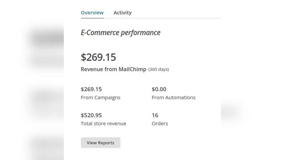Click the (360 days) period text
The width and height of the screenshot is (285, 160).
(x=158, y=69)
